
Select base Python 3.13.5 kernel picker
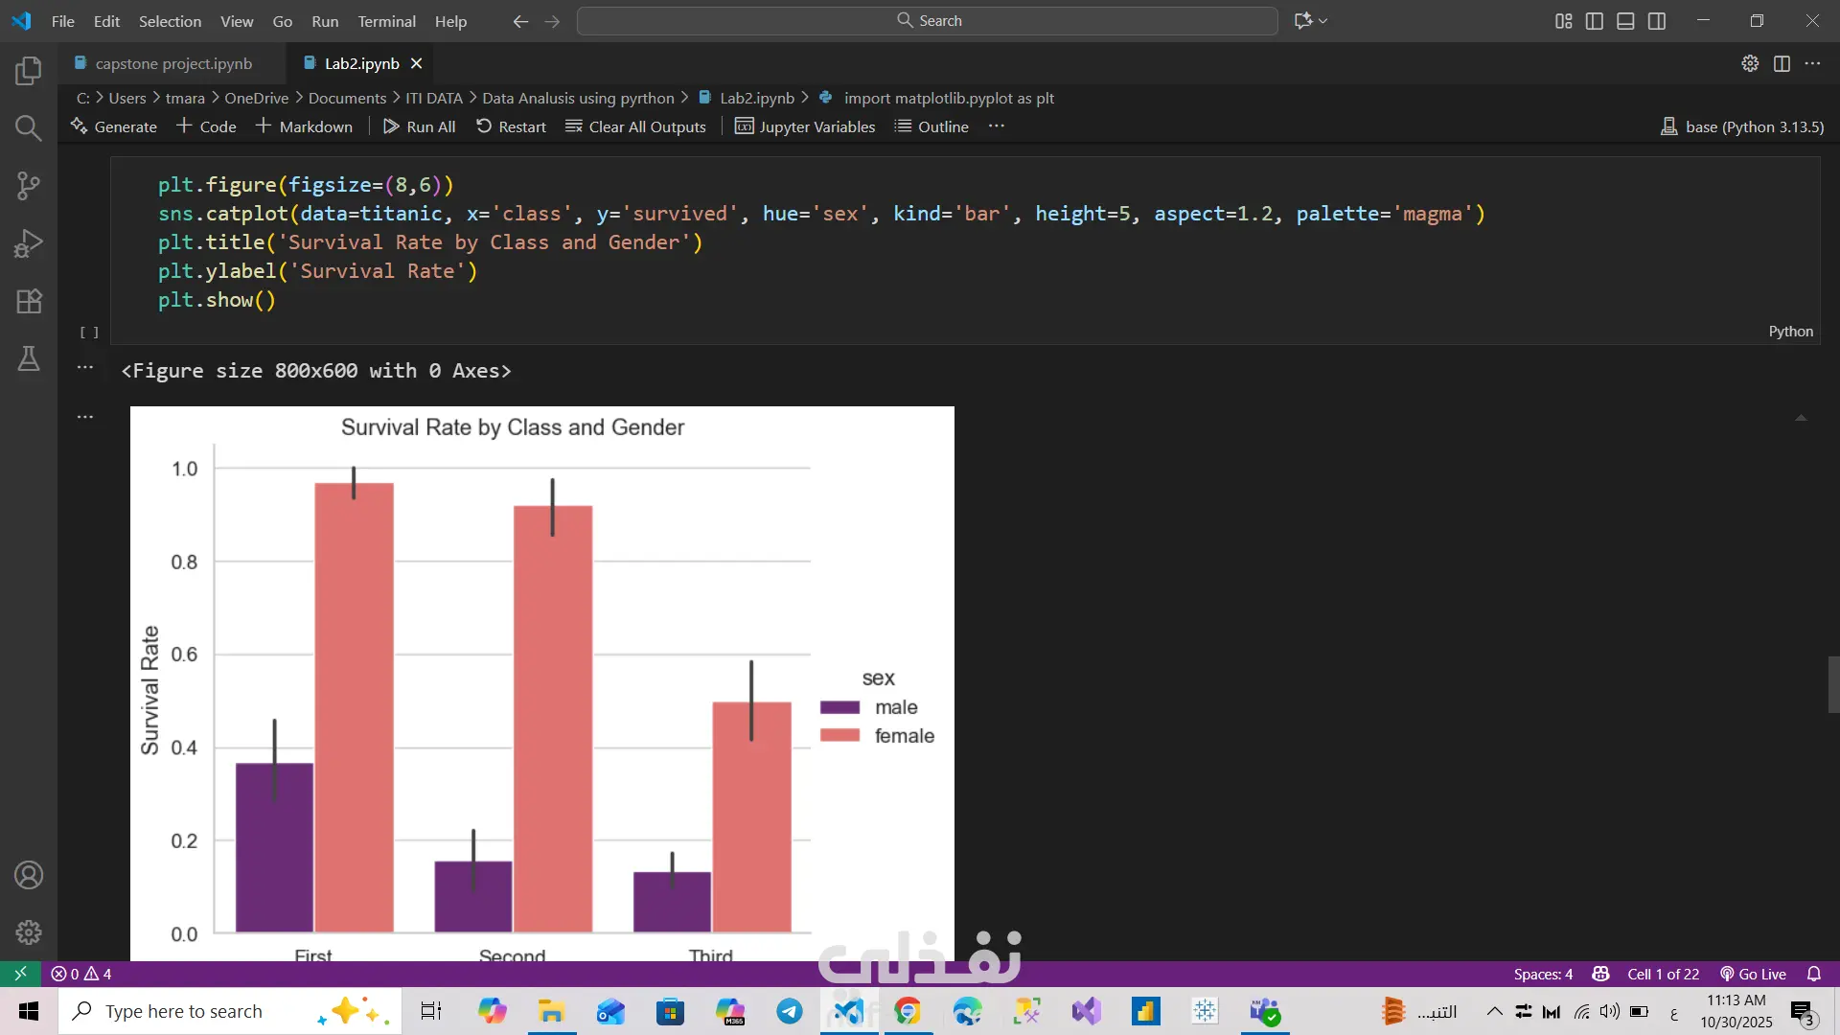[1742, 126]
